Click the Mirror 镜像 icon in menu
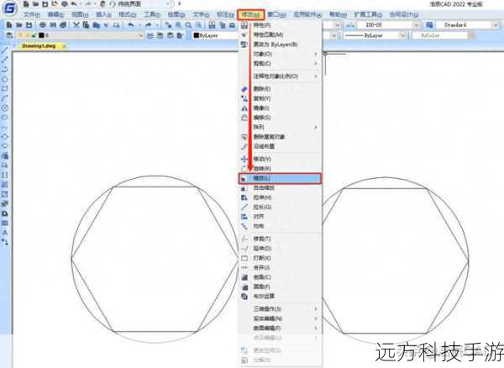504x368 pixels. (x=244, y=108)
